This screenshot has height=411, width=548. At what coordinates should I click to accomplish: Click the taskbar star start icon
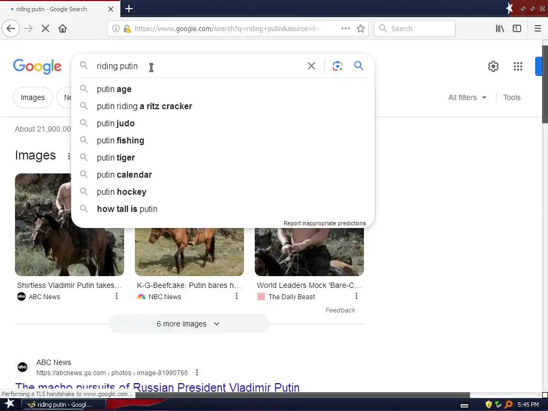[x=9, y=405]
